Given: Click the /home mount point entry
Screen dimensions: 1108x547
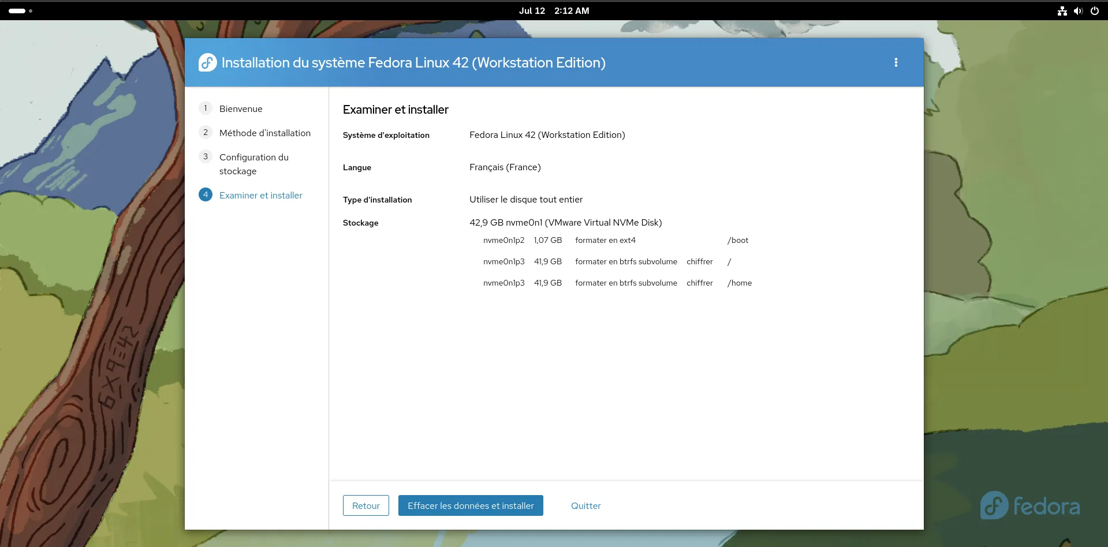Looking at the screenshot, I should pyautogui.click(x=740, y=283).
